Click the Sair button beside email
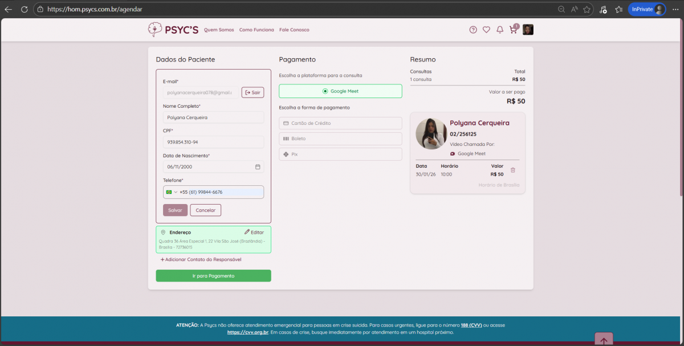Viewport: 684px width, 346px height. (x=253, y=92)
